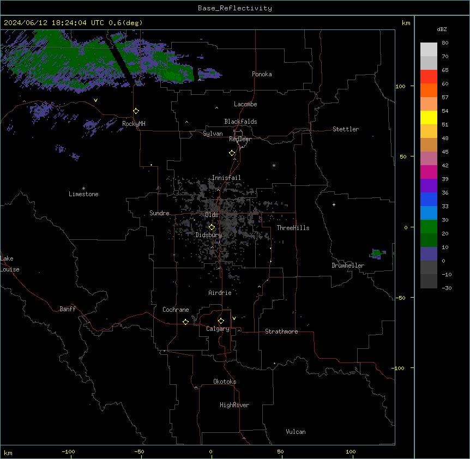Click the Strathmore label

(x=281, y=331)
